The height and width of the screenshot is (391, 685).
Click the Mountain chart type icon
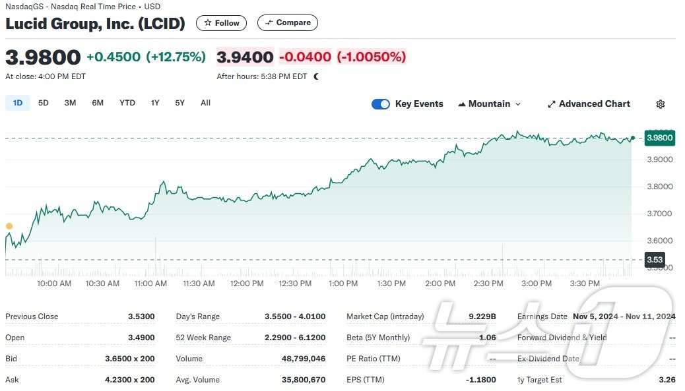(462, 104)
